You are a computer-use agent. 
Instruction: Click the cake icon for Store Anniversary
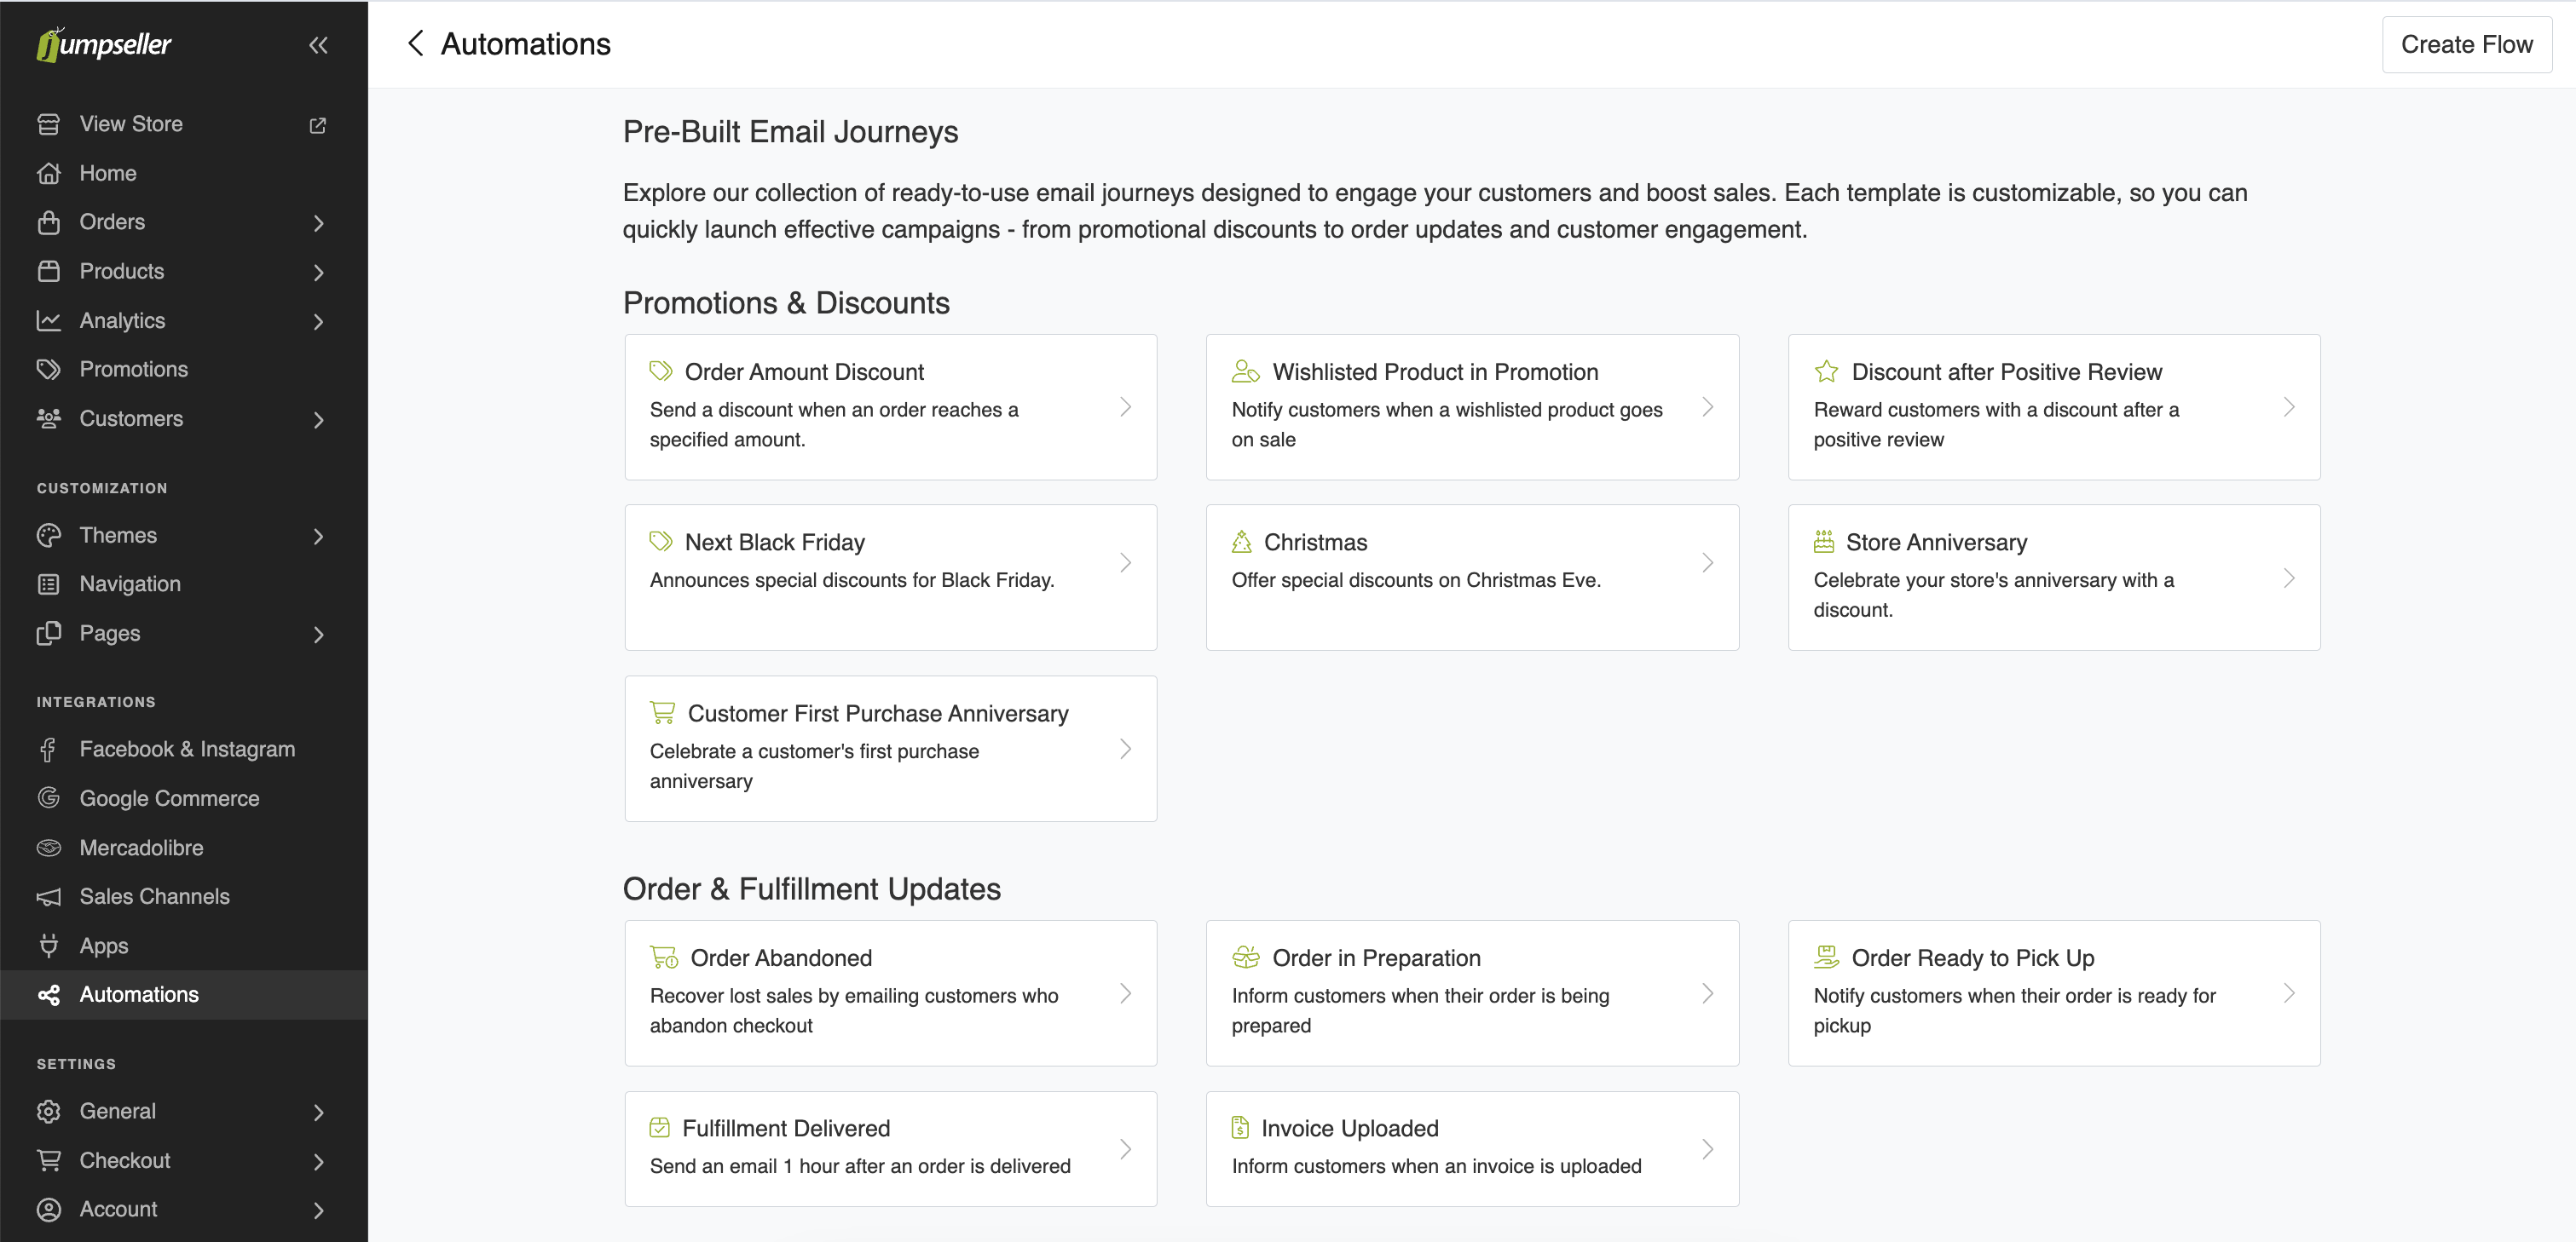(x=1823, y=543)
